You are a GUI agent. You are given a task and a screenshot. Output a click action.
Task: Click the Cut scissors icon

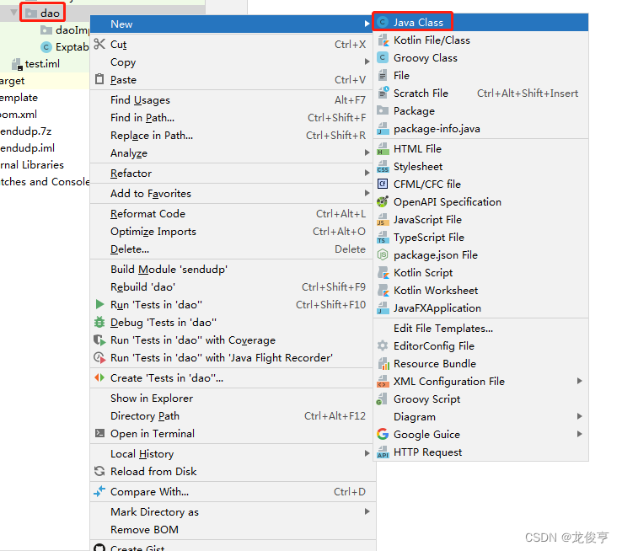[99, 44]
